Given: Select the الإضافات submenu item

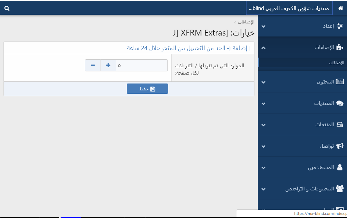Looking at the screenshot, I should click(336, 63).
